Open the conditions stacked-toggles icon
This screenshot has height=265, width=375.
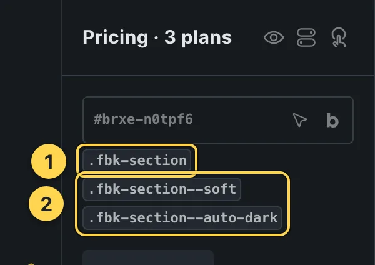(306, 37)
